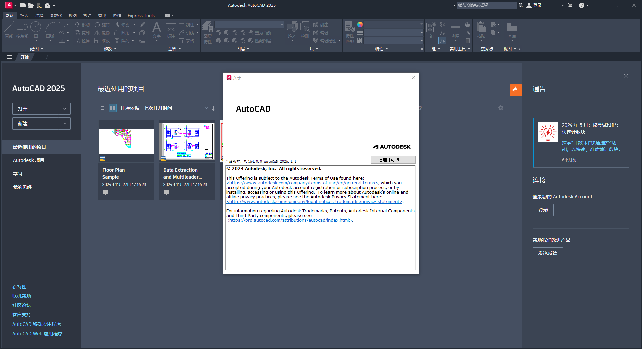Open the Floor Plan Sample thumbnail
This screenshot has height=349, width=642.
coord(126,141)
